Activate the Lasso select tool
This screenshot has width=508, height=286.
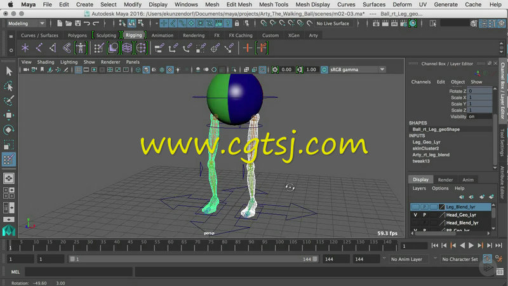click(9, 86)
